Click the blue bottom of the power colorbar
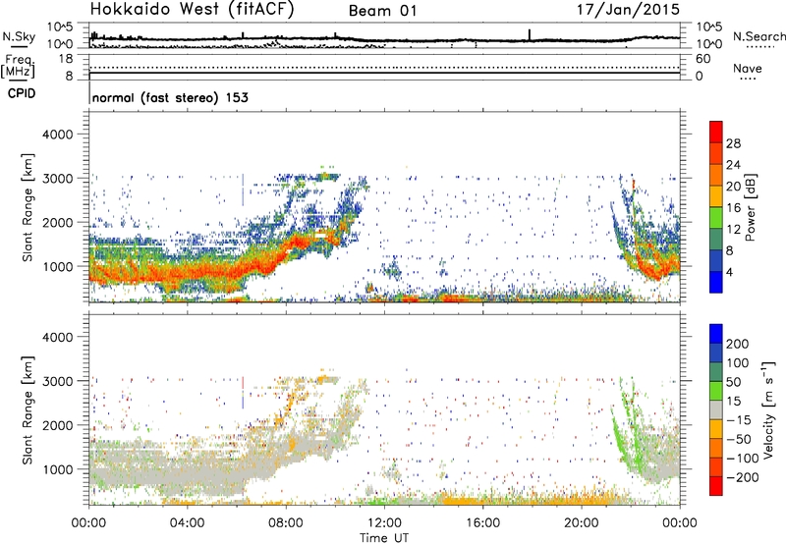The image size is (786, 544). [x=716, y=282]
